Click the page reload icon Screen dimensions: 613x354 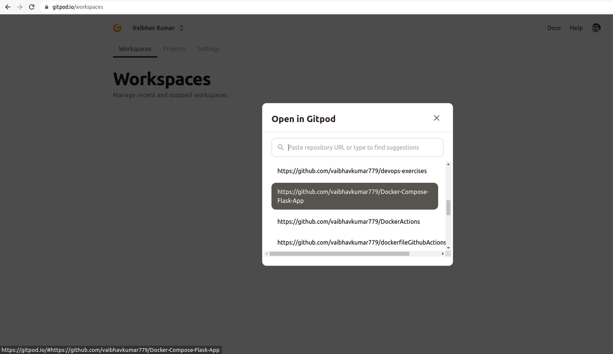point(32,7)
